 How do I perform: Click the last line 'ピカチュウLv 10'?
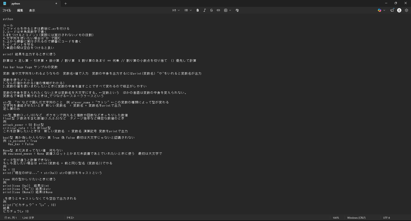[x=16, y=211]
